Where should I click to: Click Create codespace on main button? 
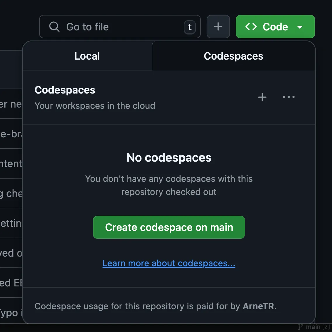[169, 227]
